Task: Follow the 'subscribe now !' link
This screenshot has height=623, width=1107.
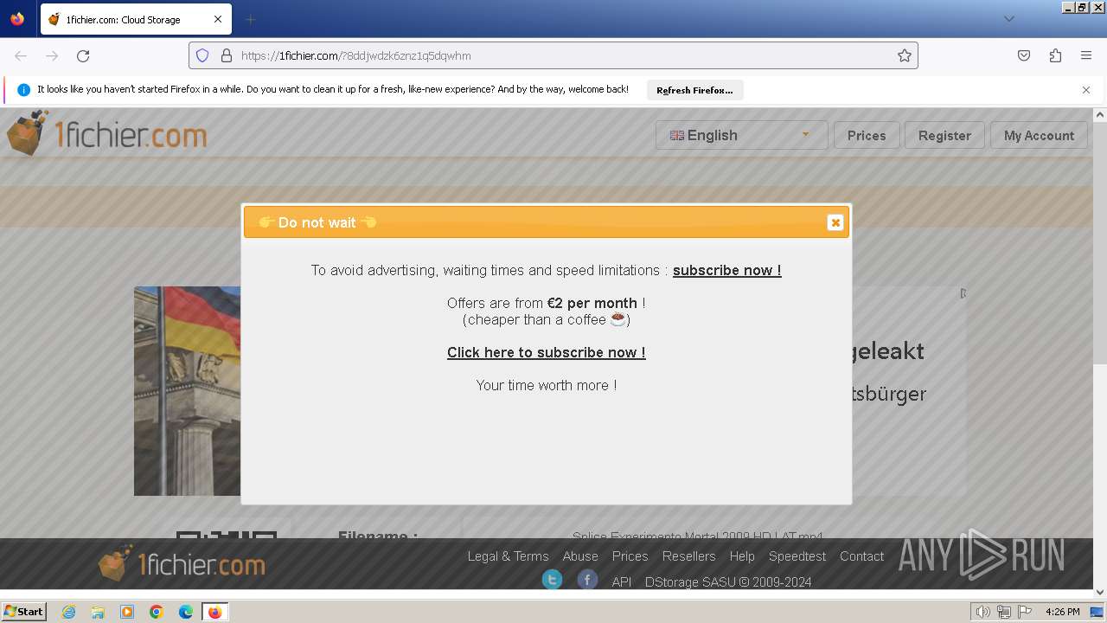Action: pos(726,270)
